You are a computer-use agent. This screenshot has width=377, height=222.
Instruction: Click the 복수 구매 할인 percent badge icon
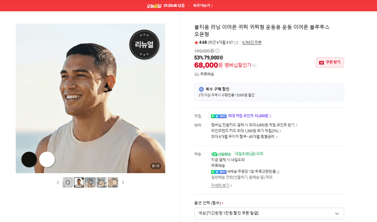(x=201, y=89)
